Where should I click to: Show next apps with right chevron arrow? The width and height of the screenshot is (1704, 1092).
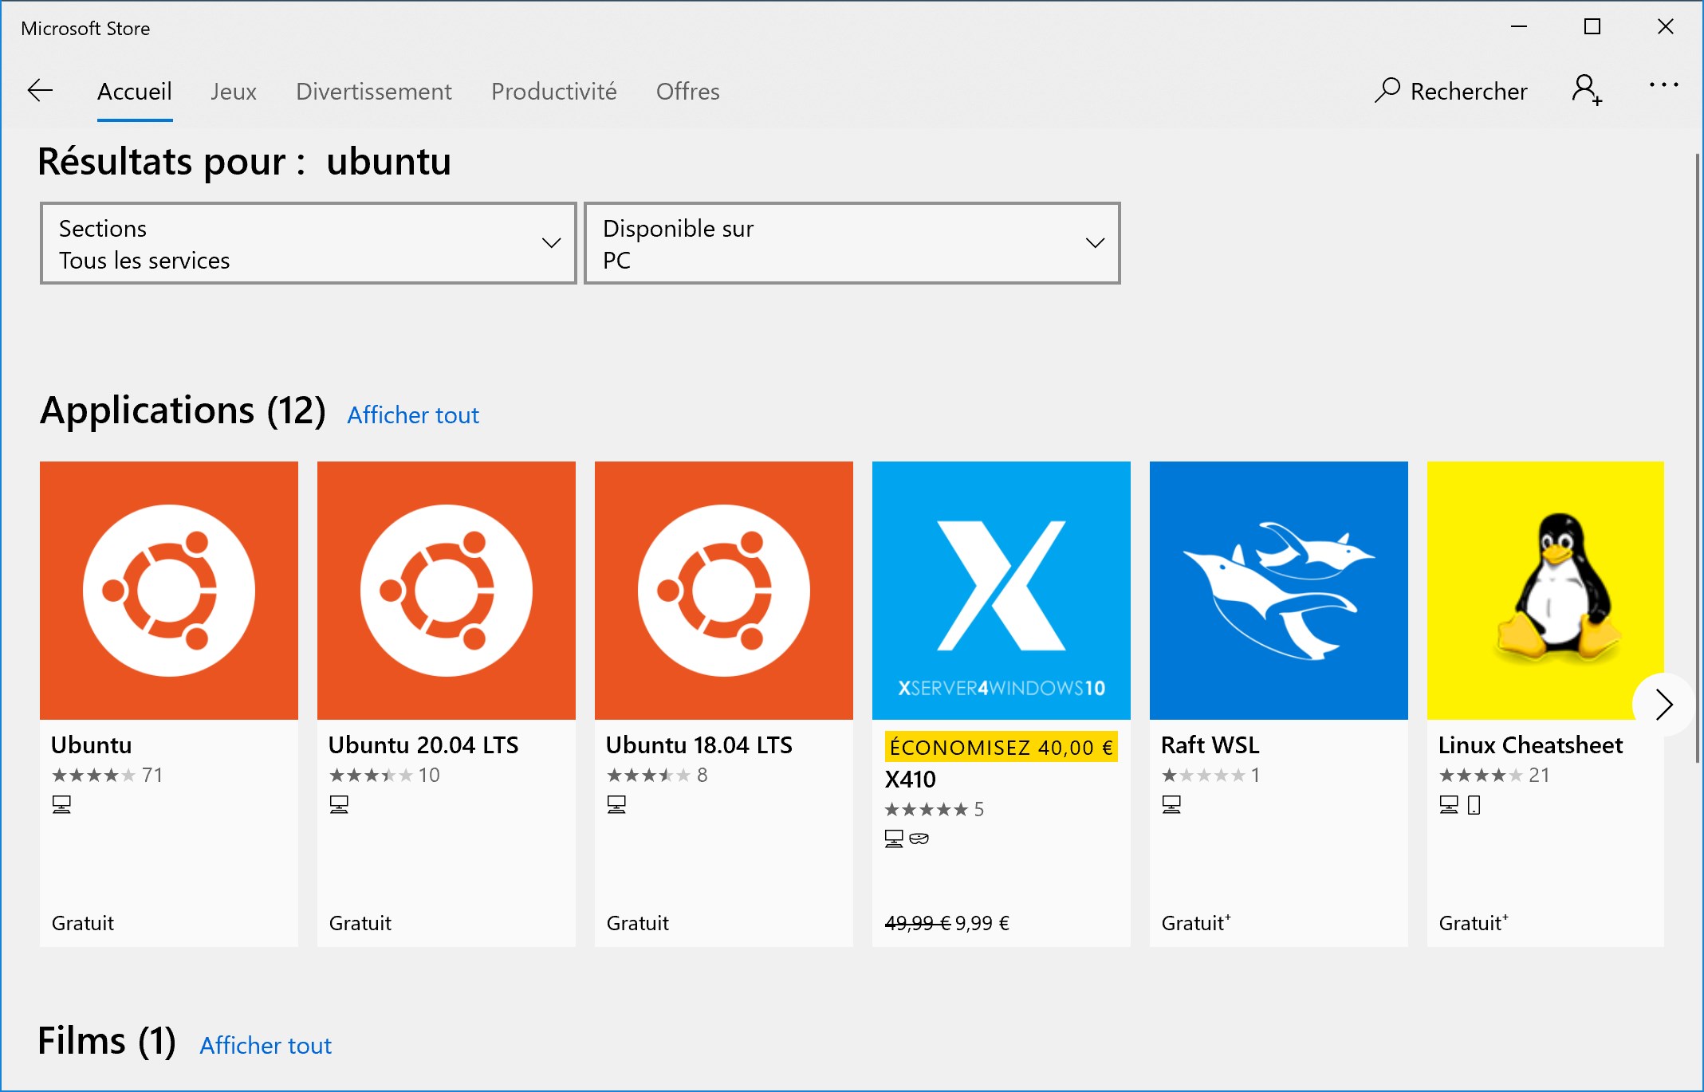coord(1663,705)
